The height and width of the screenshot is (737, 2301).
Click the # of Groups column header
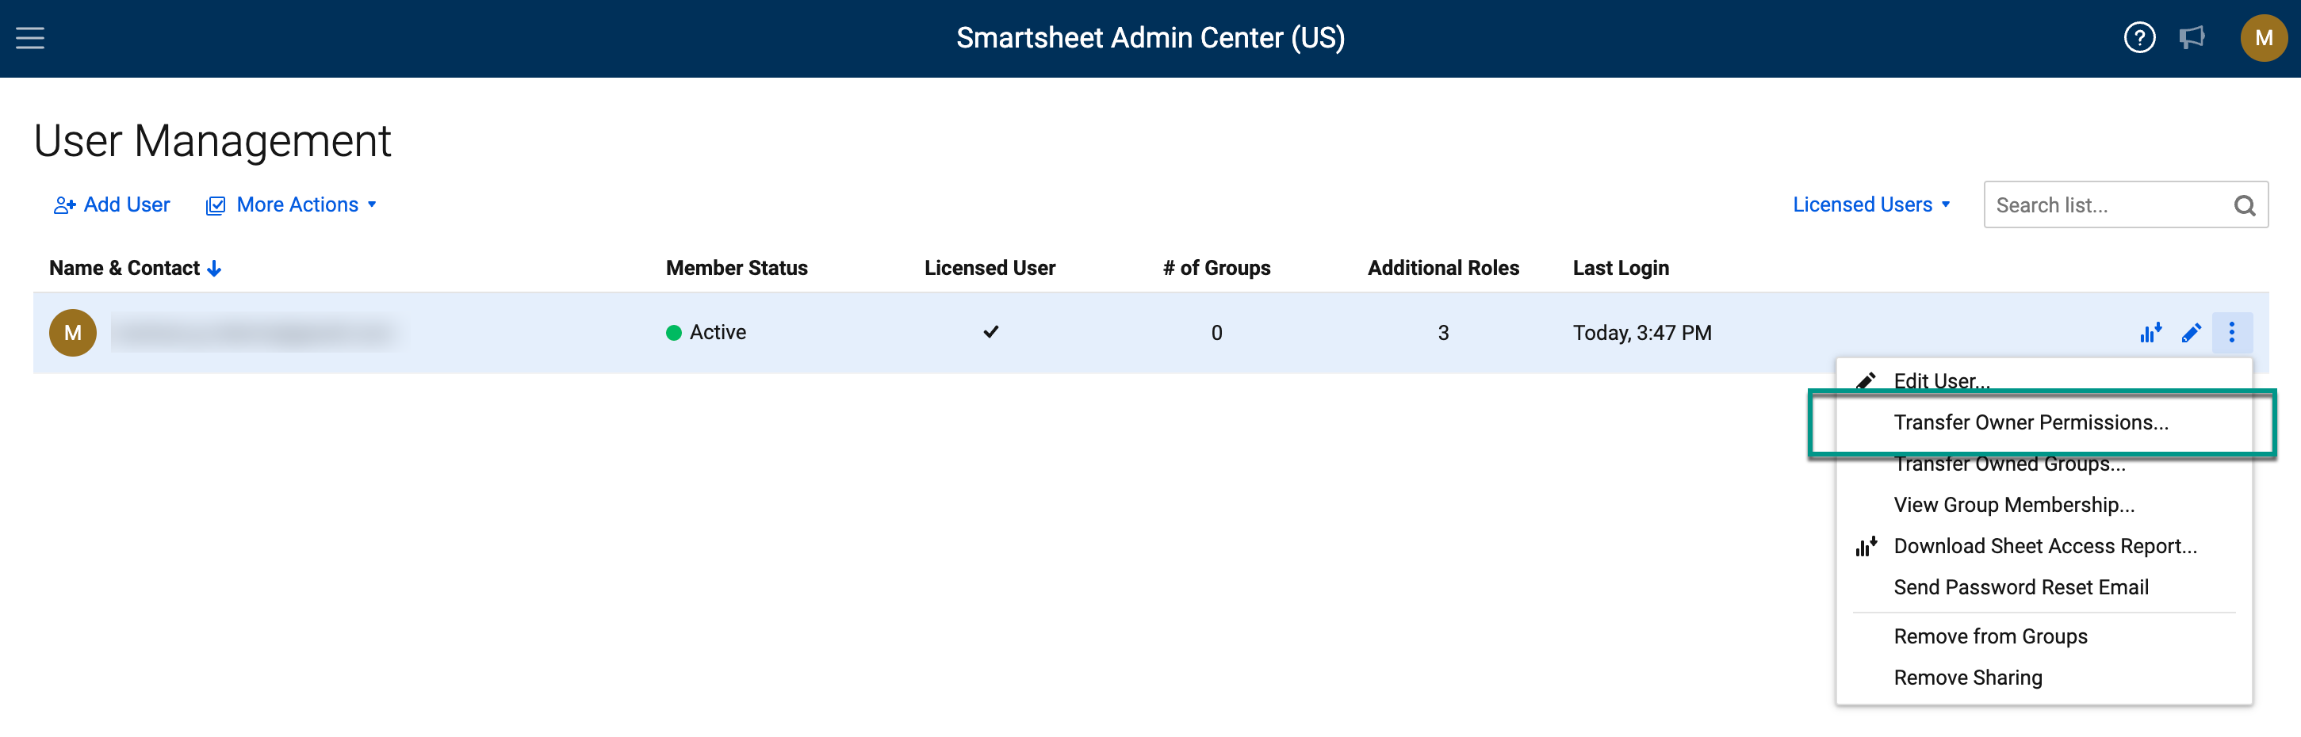click(1216, 268)
